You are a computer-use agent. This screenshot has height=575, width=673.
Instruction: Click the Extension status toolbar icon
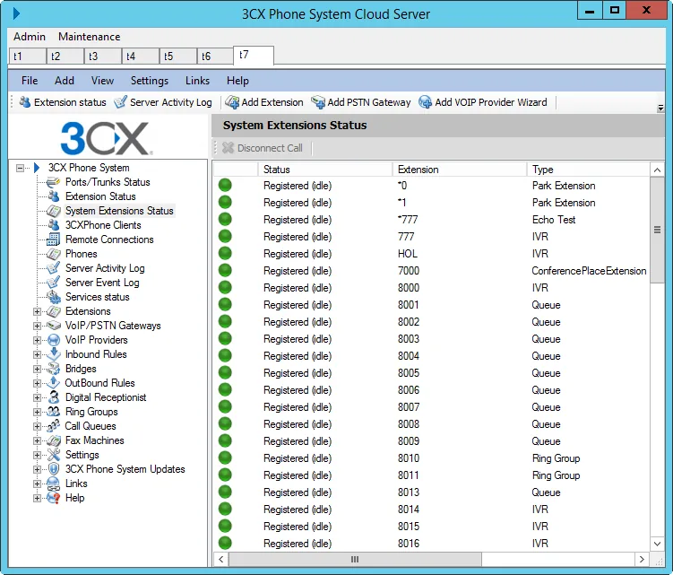coord(25,102)
